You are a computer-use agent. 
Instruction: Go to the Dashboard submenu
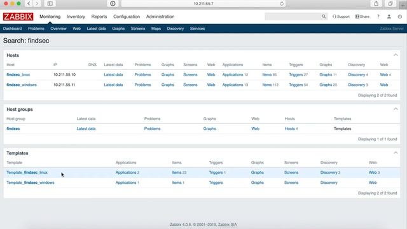13,29
